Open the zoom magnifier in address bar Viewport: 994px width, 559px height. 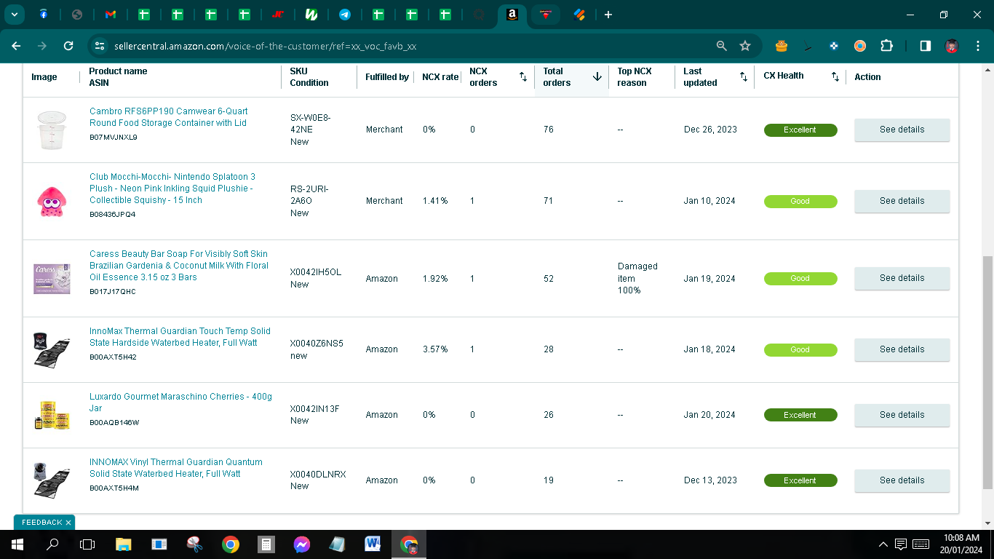point(721,46)
